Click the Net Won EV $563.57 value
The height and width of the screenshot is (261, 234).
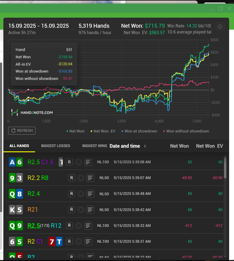click(x=157, y=32)
